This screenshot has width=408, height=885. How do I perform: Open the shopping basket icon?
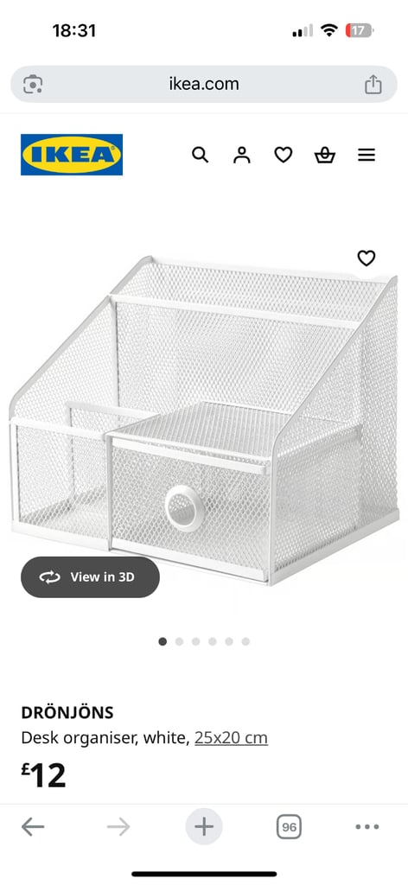(x=324, y=155)
